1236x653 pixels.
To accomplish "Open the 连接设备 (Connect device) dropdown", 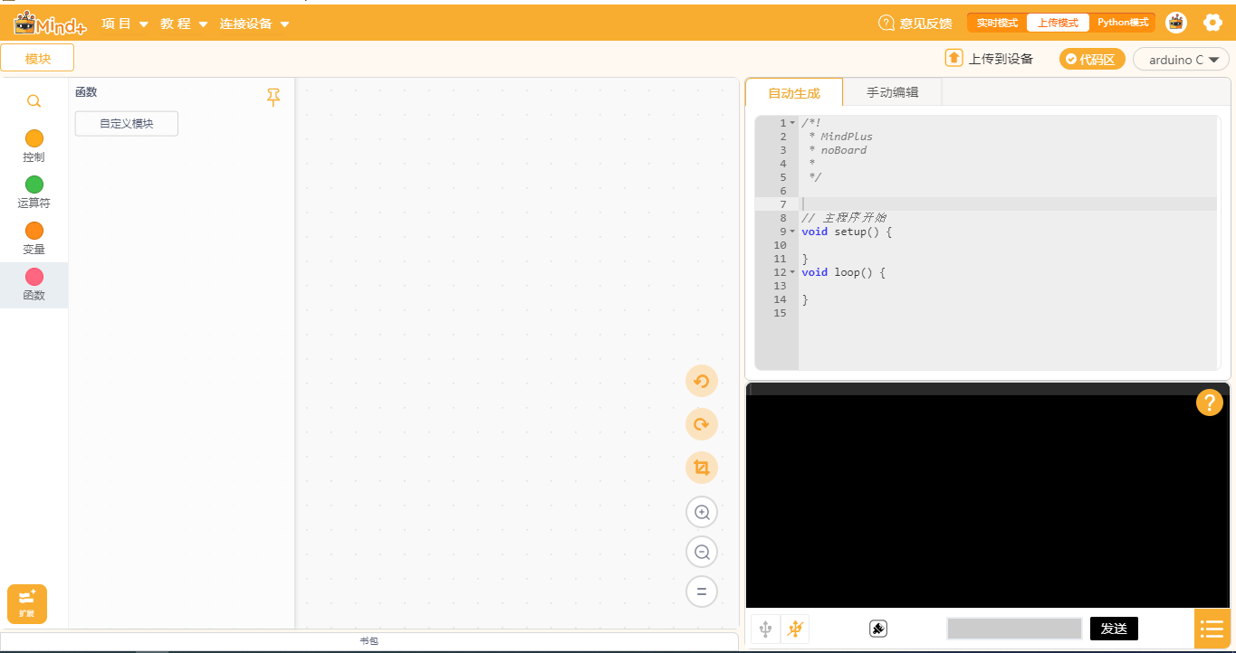I will [254, 24].
